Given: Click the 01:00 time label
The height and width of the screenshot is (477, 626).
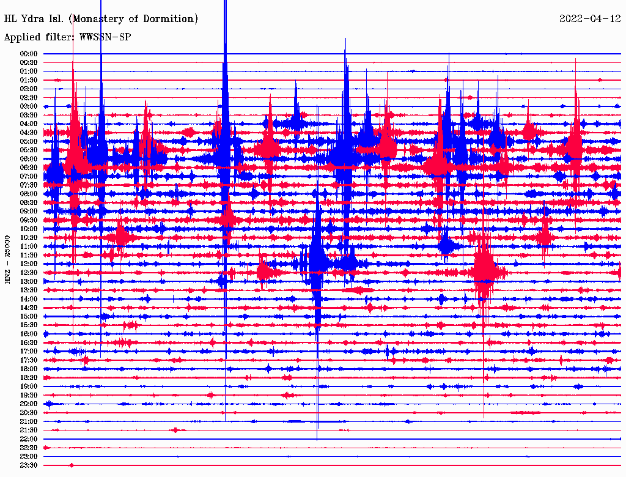Looking at the screenshot, I should pos(28,71).
